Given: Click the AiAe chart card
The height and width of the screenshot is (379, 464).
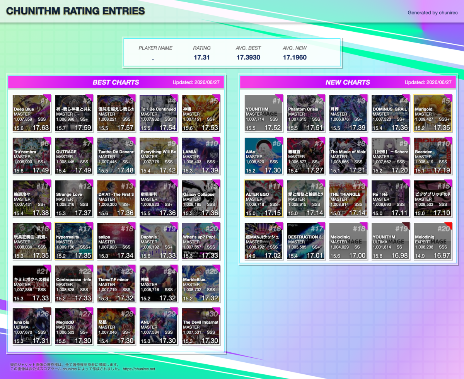Looking at the screenshot, I should point(263,156).
